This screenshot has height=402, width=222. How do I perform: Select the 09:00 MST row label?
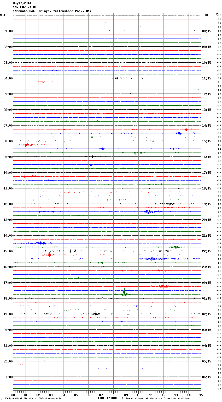tap(8, 157)
